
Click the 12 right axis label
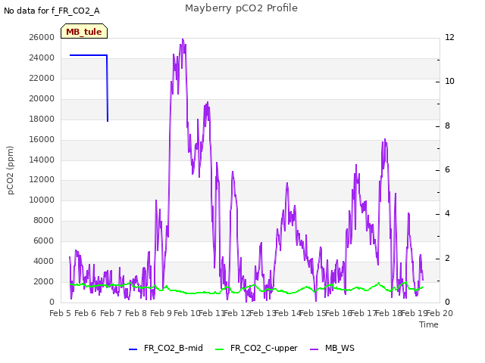[449, 37]
